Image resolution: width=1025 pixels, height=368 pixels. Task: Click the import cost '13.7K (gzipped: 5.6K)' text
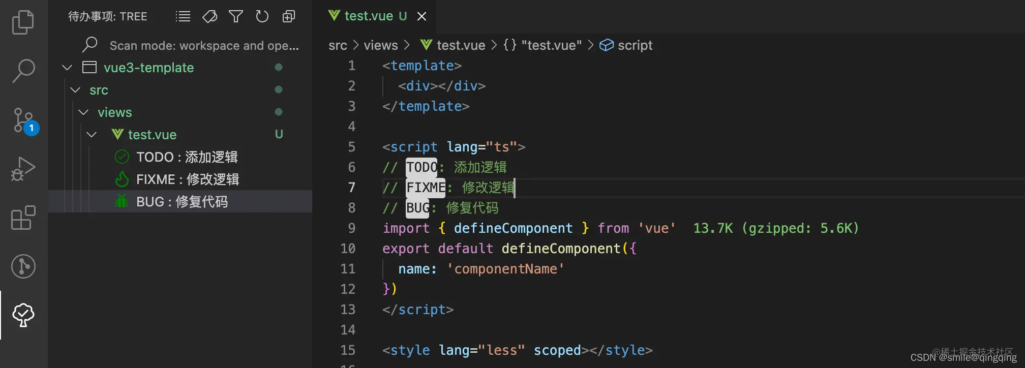click(776, 228)
